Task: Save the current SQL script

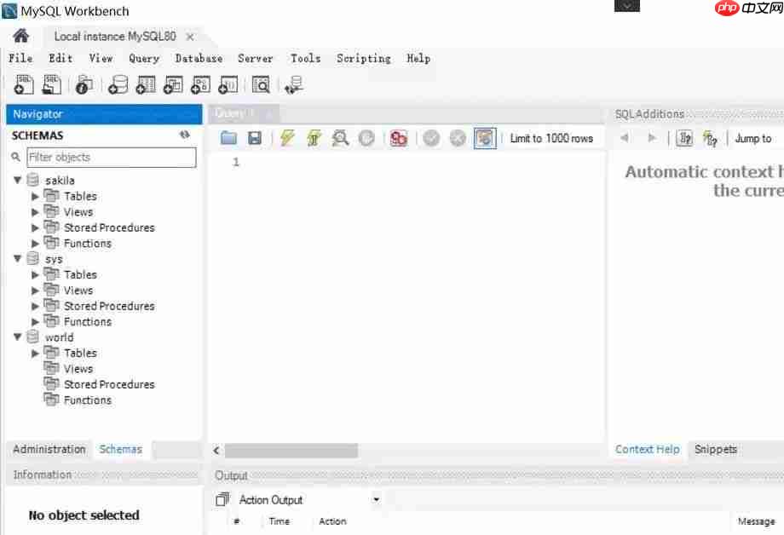Action: 254,138
